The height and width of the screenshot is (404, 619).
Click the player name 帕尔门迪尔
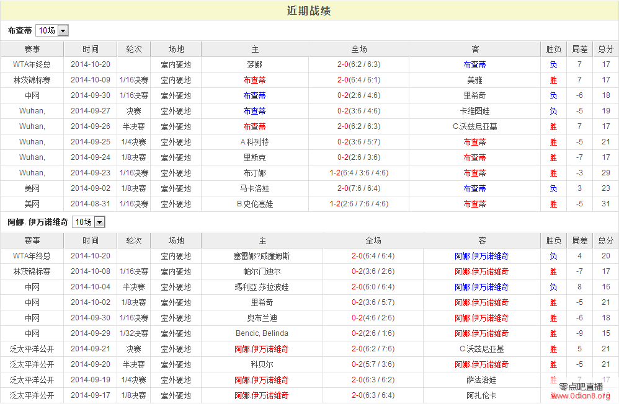(x=262, y=272)
